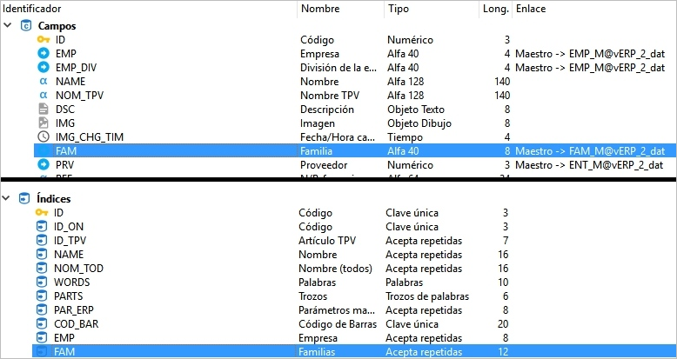677x359 pixels.
Task: Collapse the Campos tree node
Action: [8, 26]
